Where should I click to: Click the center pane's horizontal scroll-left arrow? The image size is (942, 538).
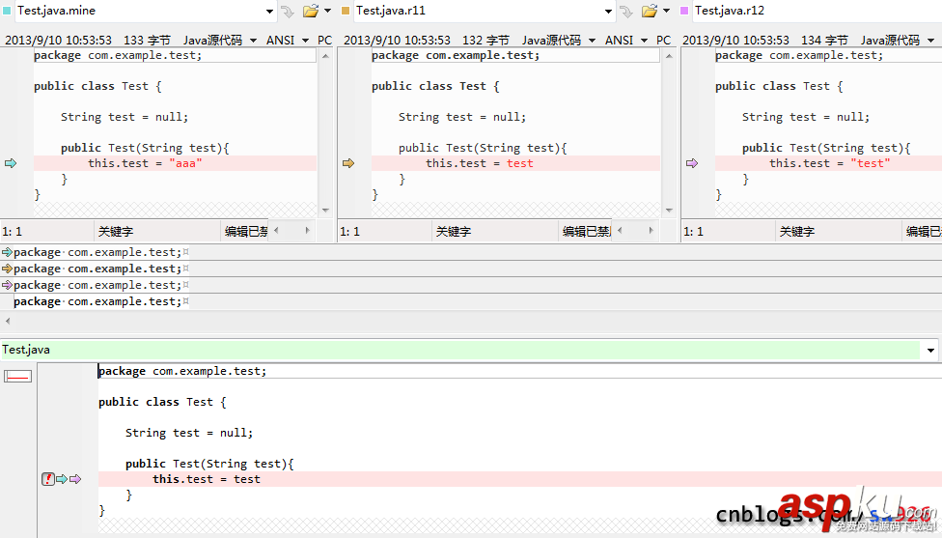coord(620,230)
